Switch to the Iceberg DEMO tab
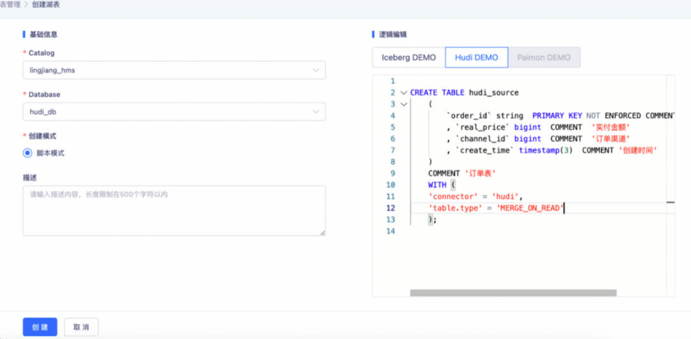 tap(408, 58)
